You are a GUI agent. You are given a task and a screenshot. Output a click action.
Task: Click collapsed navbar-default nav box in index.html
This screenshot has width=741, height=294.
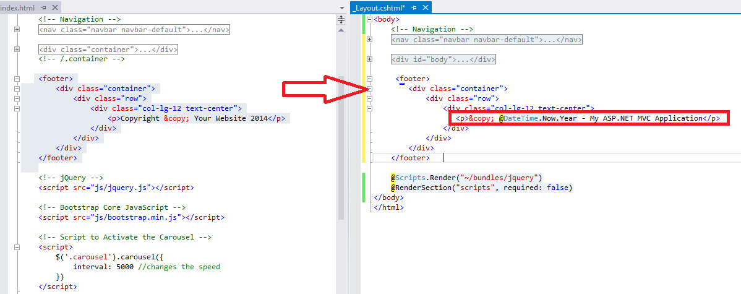[134, 29]
